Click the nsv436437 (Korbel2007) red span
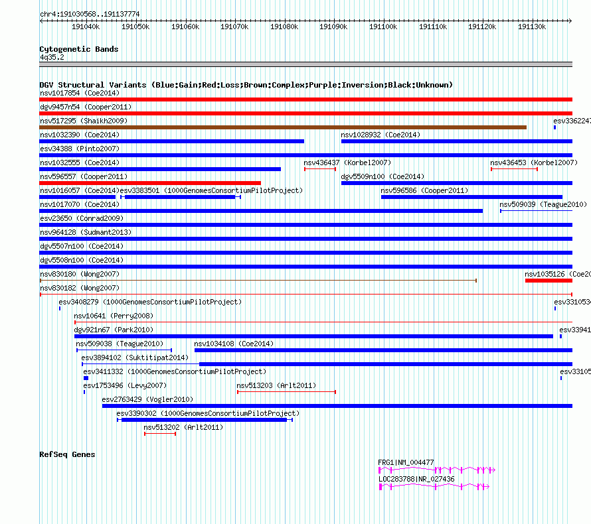Screen dimensions: 591x524 tap(320, 169)
